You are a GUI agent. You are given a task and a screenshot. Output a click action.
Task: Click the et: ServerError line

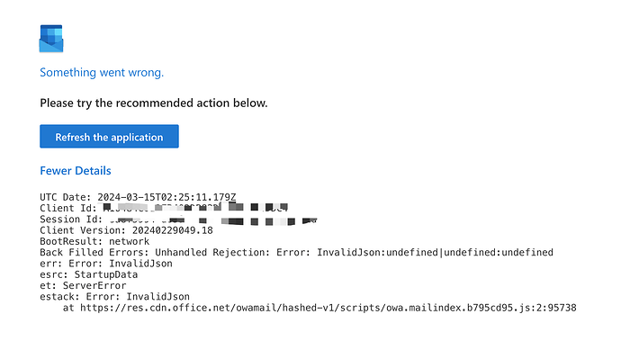pyautogui.click(x=83, y=286)
